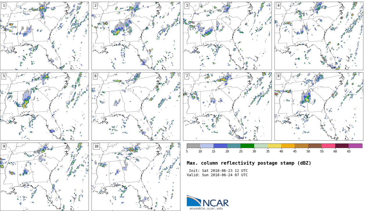Click the blue 15-20 dBZ swatch

point(220,146)
